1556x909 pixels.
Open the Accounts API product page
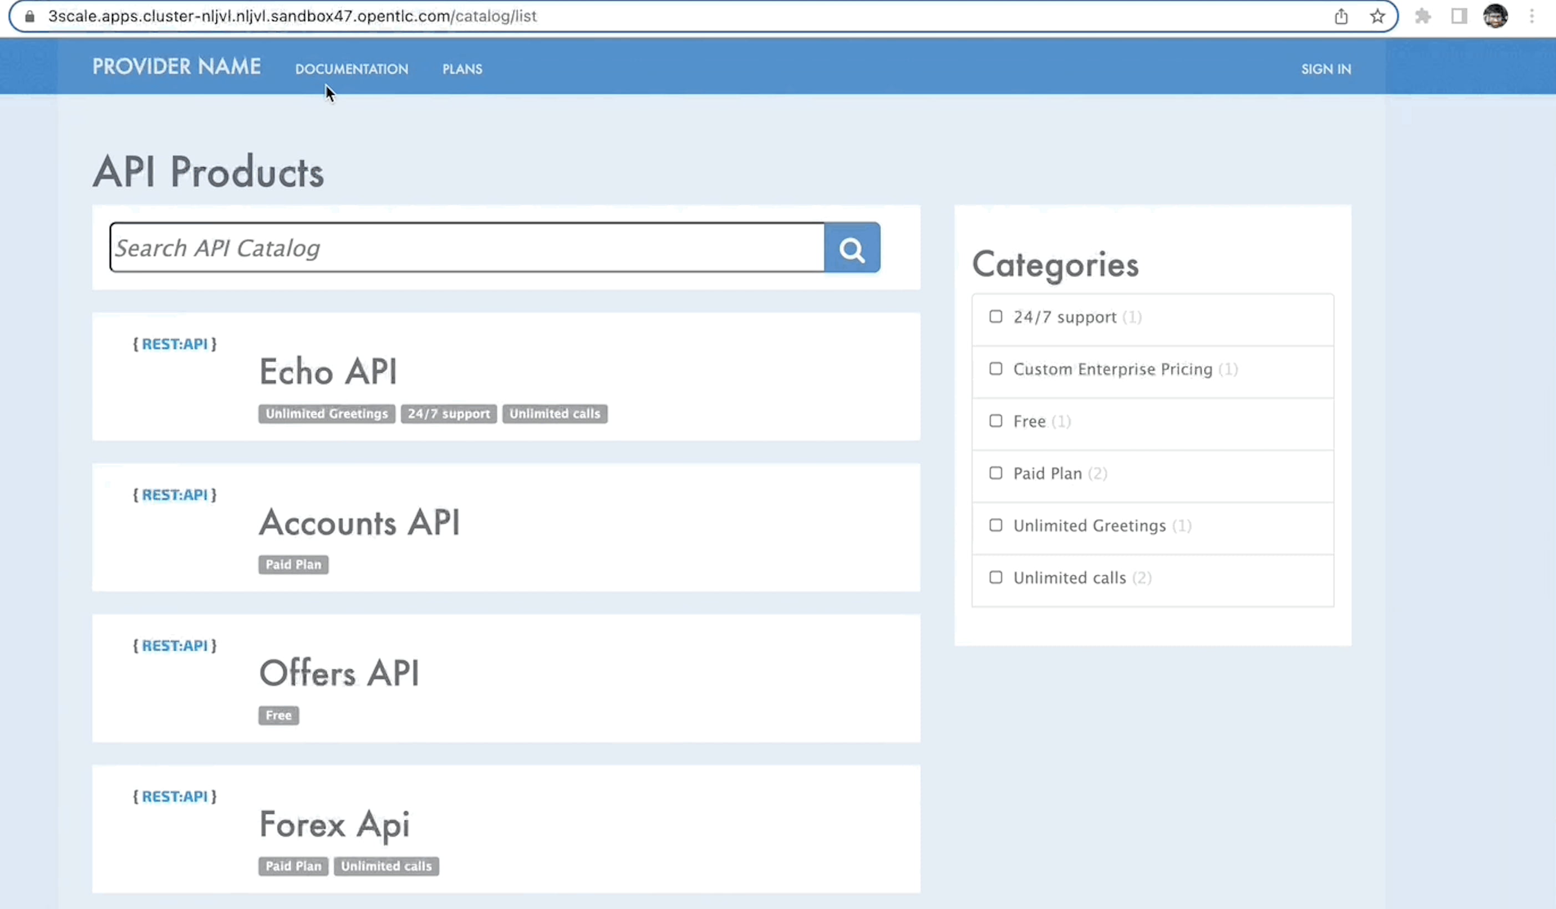click(x=359, y=523)
